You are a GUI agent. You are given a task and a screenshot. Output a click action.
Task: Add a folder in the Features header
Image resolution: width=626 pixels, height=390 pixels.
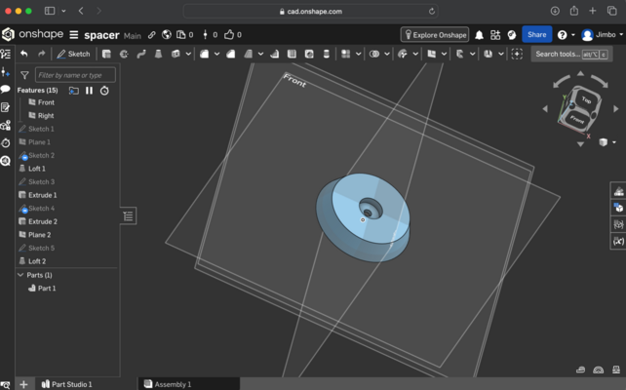tap(73, 91)
